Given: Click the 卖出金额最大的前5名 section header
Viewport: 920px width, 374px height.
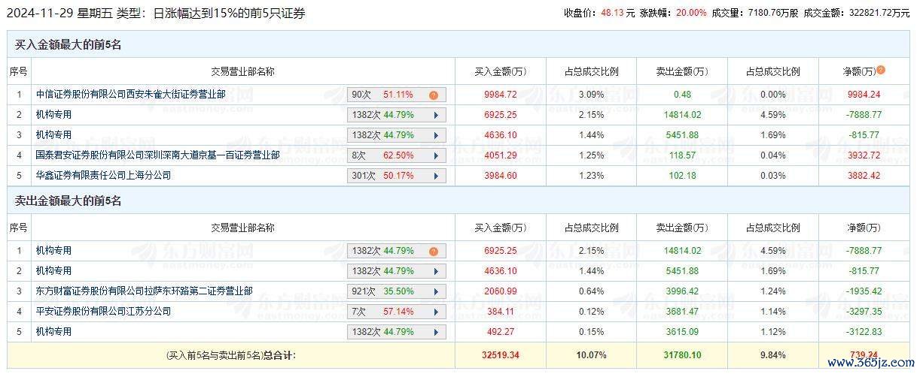Looking at the screenshot, I should pos(69,201).
